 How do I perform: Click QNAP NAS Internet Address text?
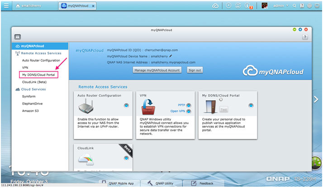coord(151,63)
